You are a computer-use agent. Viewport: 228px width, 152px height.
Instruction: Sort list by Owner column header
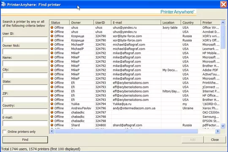[81, 22]
